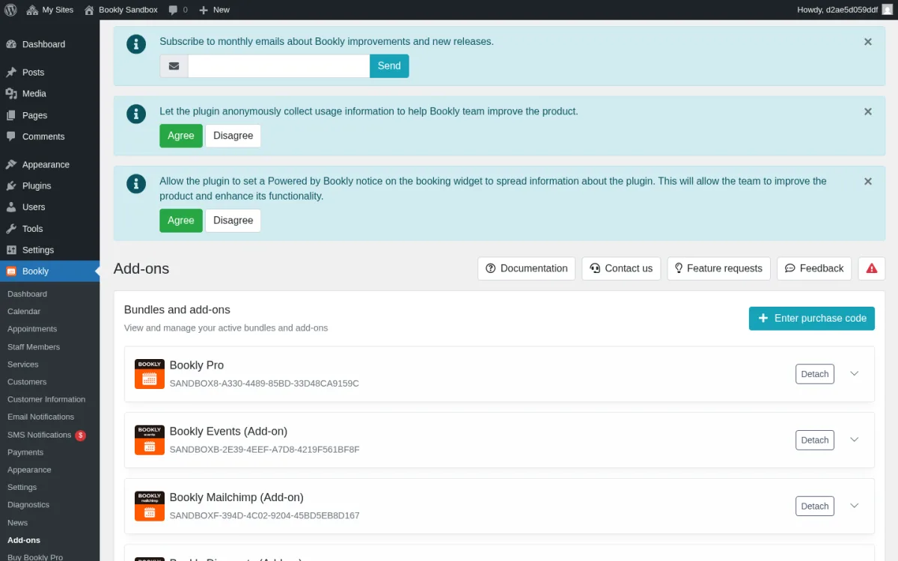The height and width of the screenshot is (561, 898).
Task: Open Feature requests button
Action: (x=718, y=269)
